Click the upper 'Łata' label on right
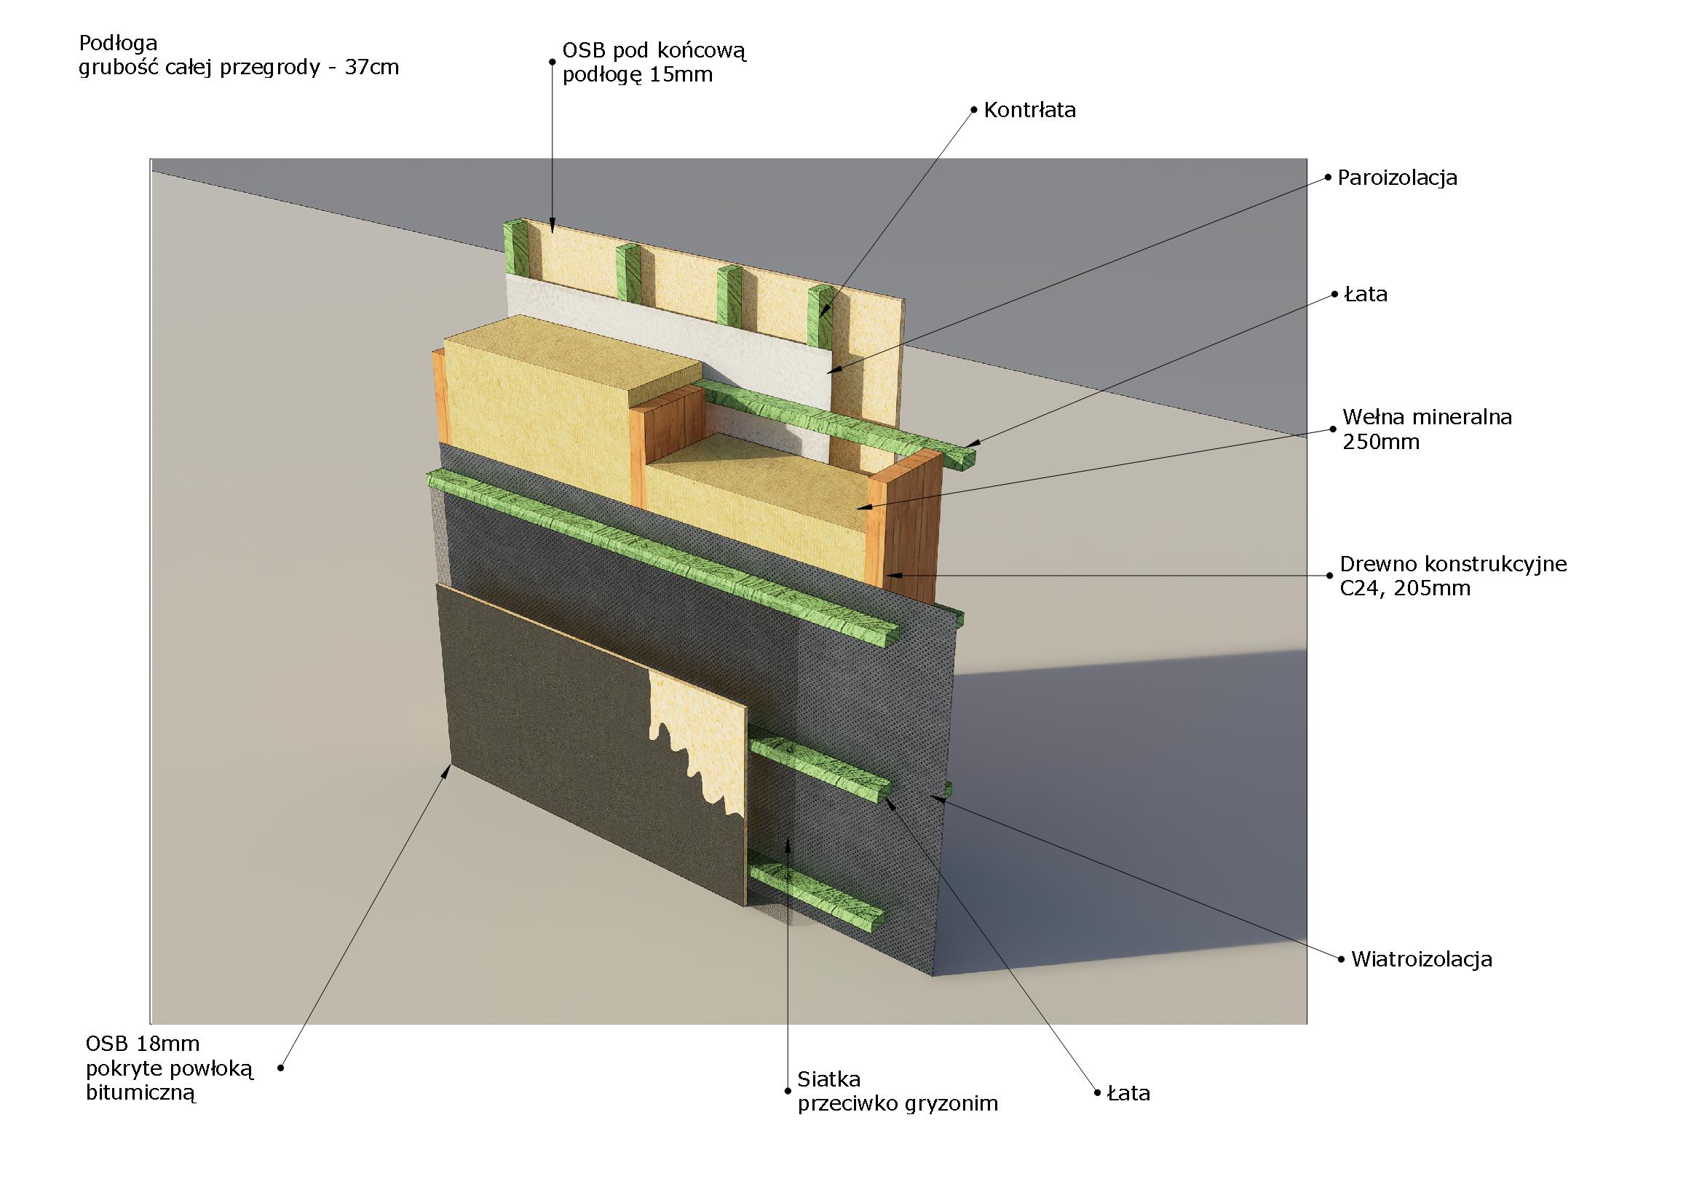 pos(1366,294)
